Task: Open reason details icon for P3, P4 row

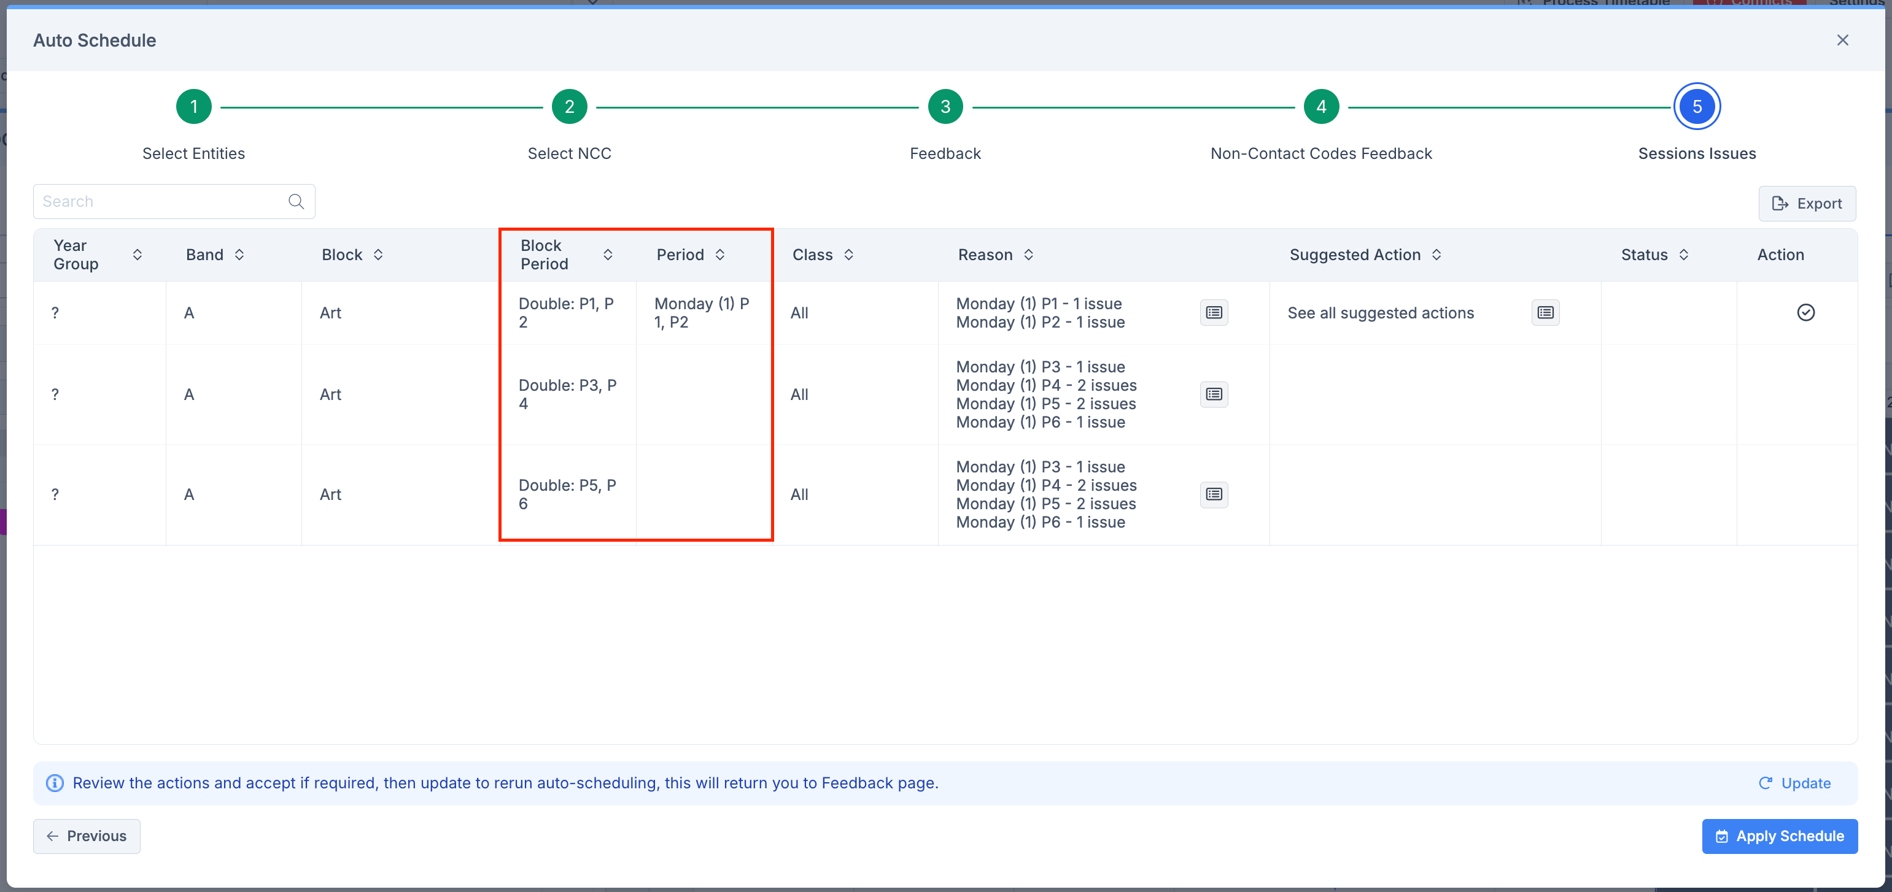Action: point(1213,394)
